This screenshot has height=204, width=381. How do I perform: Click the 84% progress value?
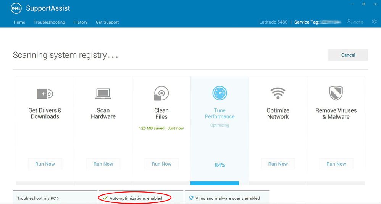[220, 165]
